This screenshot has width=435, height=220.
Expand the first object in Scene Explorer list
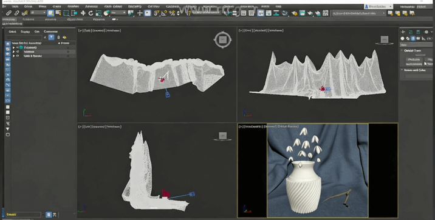click(13, 48)
